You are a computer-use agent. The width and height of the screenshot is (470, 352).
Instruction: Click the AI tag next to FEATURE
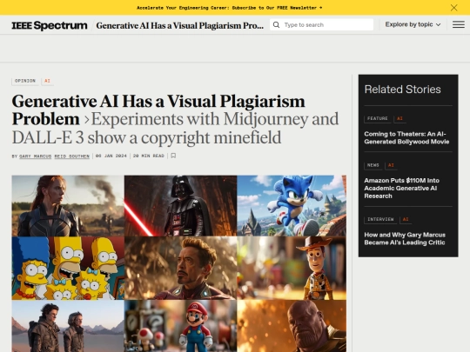point(399,118)
